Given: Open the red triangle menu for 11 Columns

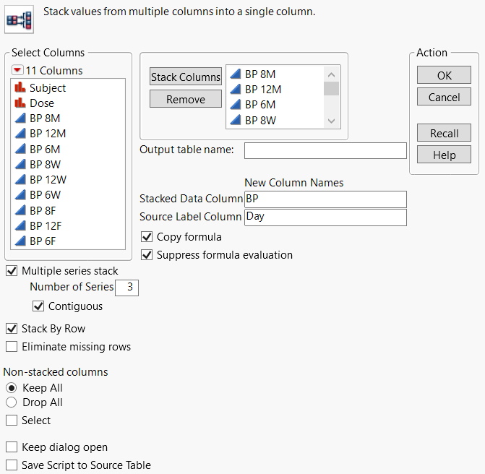Looking at the screenshot, I should [17, 71].
